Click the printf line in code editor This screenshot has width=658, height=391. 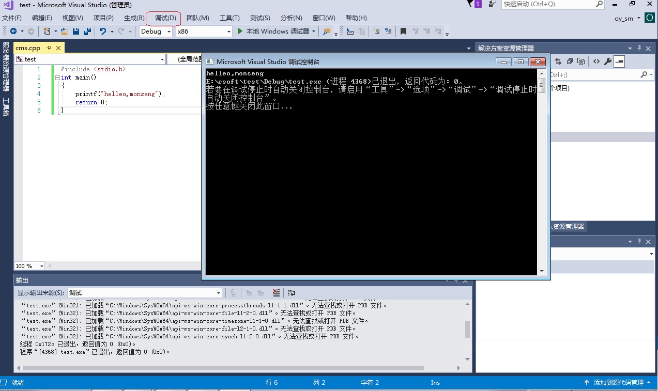point(120,94)
